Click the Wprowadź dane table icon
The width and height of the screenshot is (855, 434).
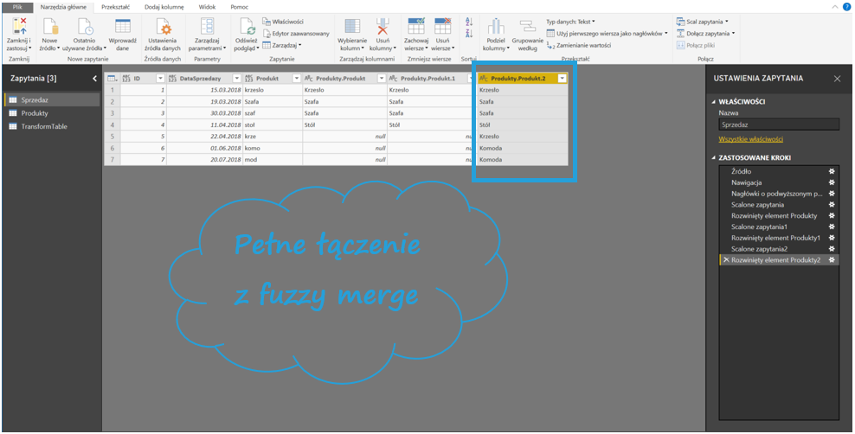click(x=123, y=27)
